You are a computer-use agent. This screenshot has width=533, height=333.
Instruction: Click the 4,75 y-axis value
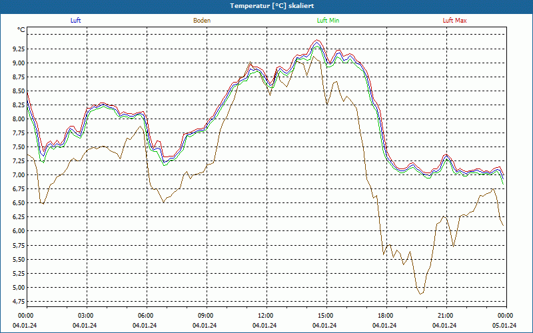tap(19, 302)
